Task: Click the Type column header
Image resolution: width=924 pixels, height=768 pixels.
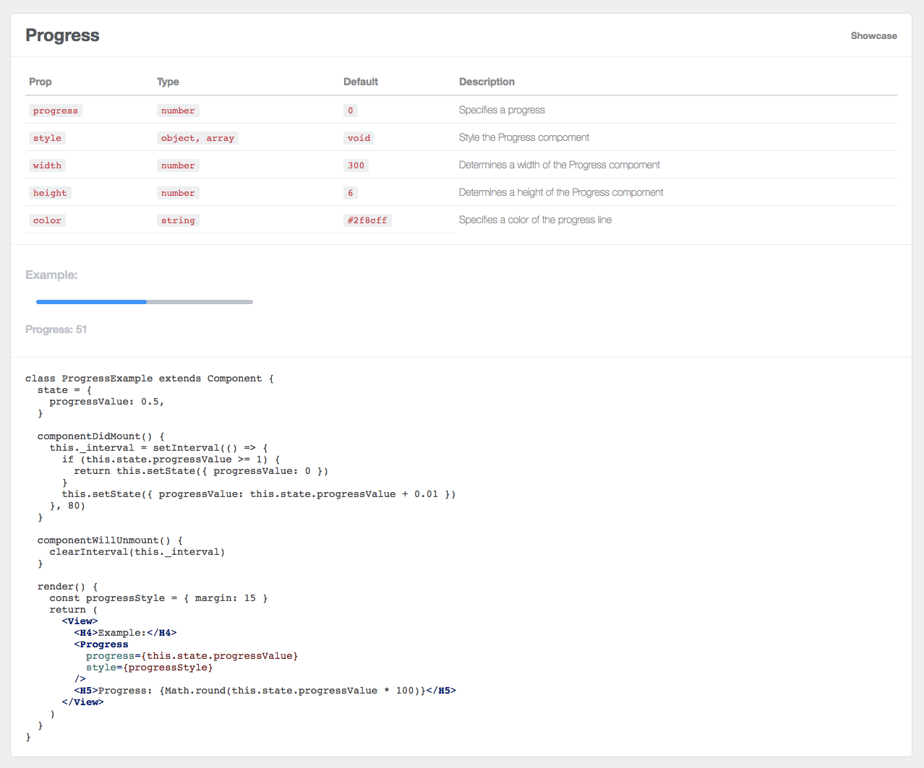Action: (x=168, y=82)
